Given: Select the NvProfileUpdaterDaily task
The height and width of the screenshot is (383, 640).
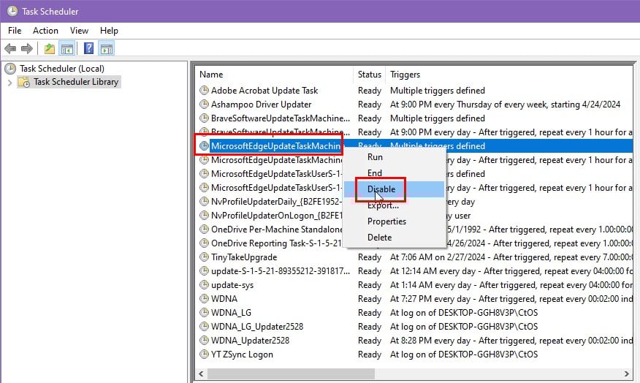Looking at the screenshot, I should coord(276,201).
